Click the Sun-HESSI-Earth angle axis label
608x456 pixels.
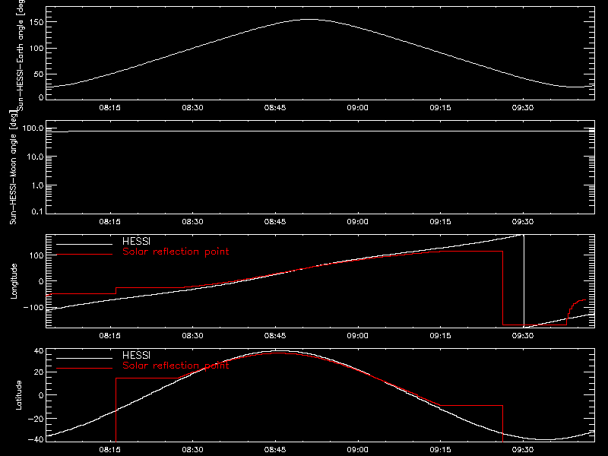(21, 54)
